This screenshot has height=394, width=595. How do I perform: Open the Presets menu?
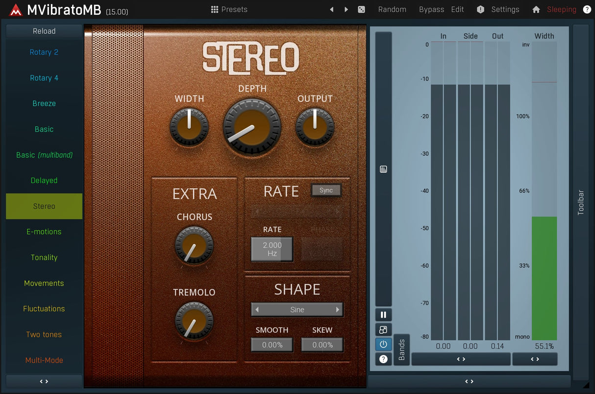pos(229,9)
